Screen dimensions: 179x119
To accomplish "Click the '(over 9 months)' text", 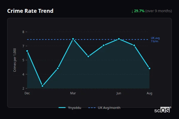I will click(x=159, y=11).
